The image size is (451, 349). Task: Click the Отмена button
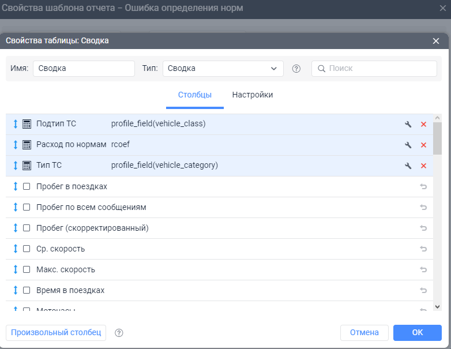[x=364, y=333]
